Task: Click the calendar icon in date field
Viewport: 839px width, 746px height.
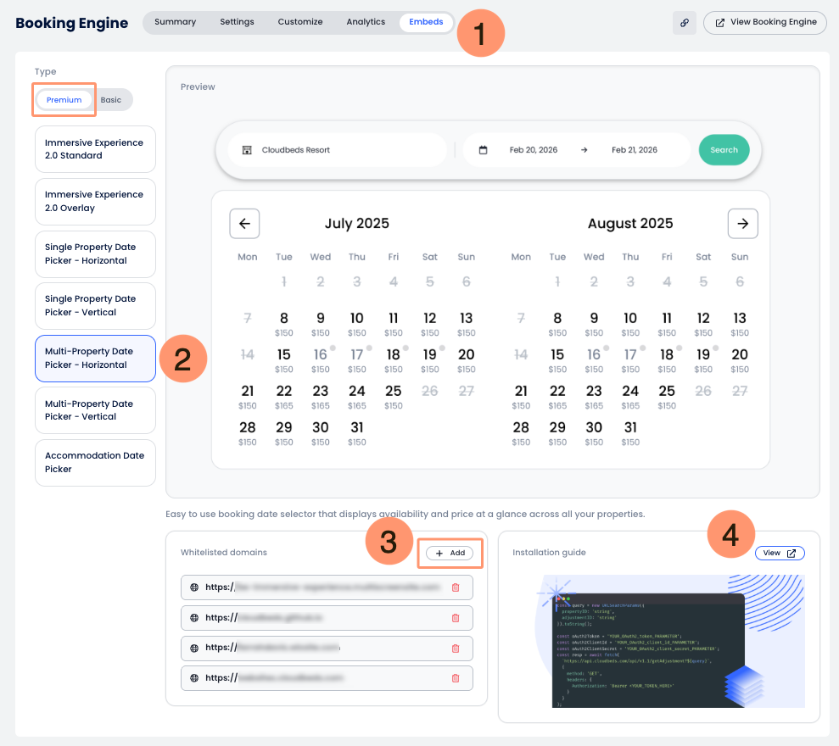Action: (484, 150)
